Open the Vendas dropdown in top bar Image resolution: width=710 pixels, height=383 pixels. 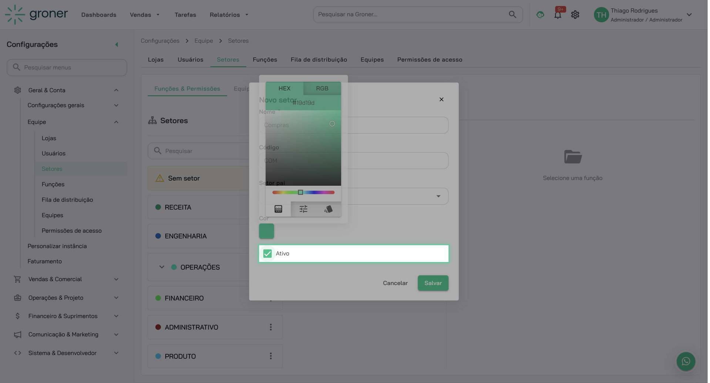point(144,15)
